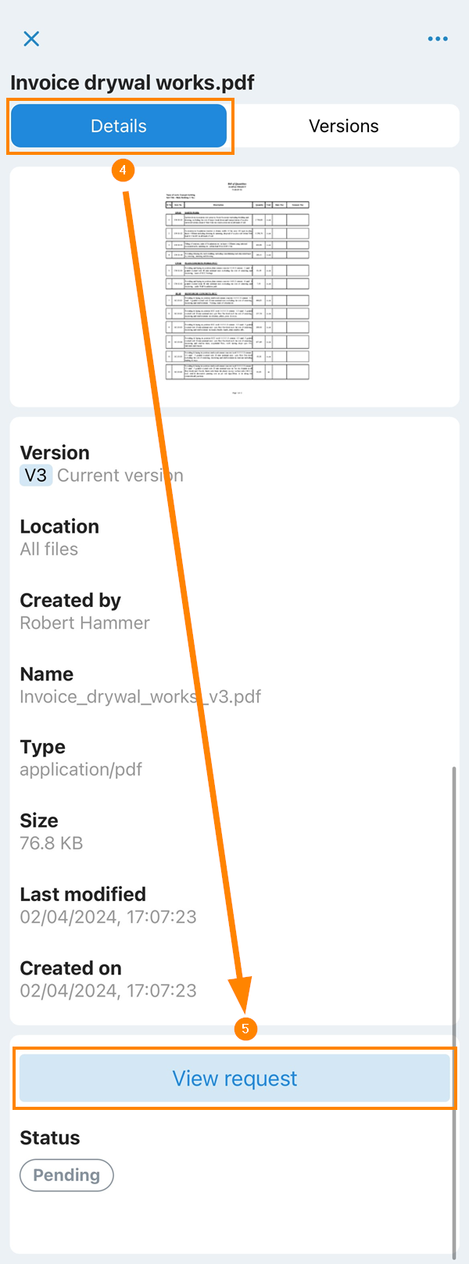
Task: Select the application/pdf type value
Action: tap(81, 770)
